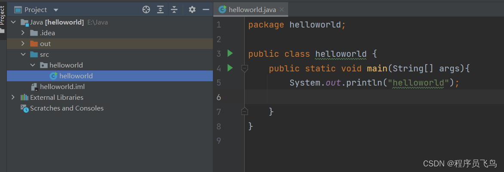The width and height of the screenshot is (504, 172).
Task: Run the helloworld class from line 3 gutter
Action: 230,53
